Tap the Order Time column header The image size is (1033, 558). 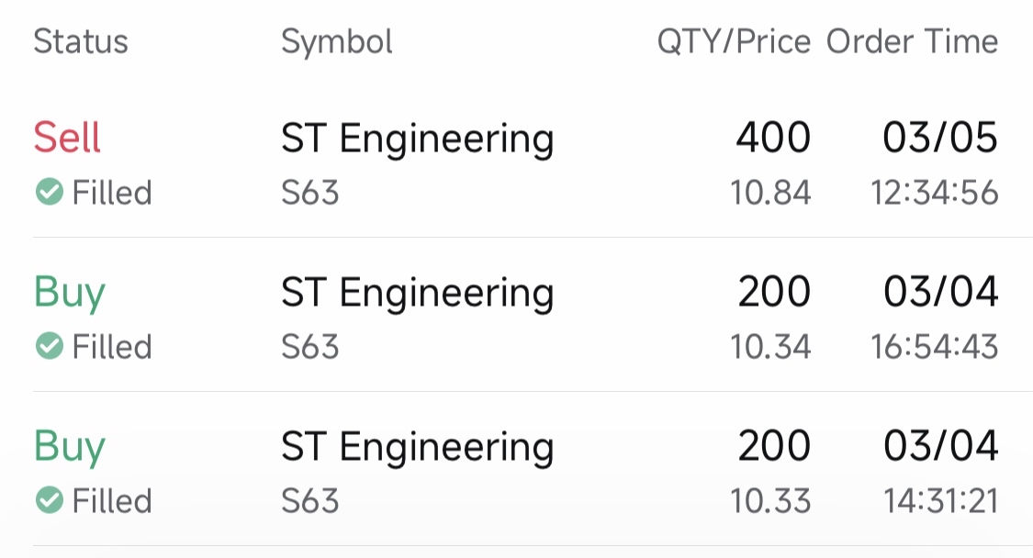[x=913, y=41]
